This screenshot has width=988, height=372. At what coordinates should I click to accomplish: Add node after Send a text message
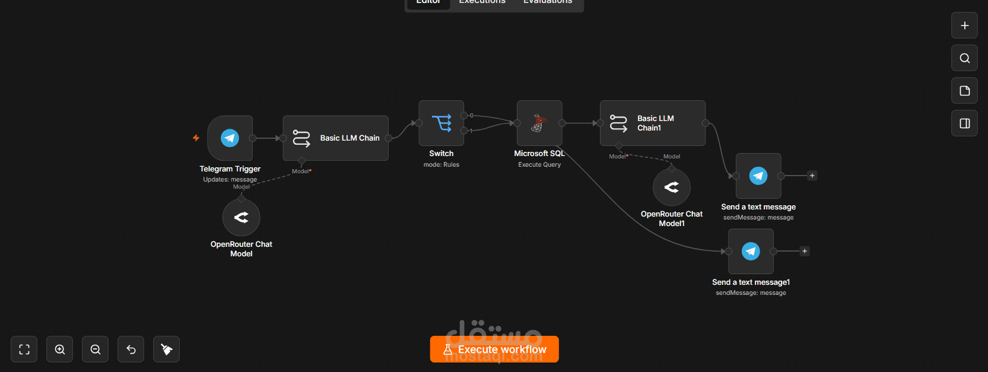(x=812, y=176)
